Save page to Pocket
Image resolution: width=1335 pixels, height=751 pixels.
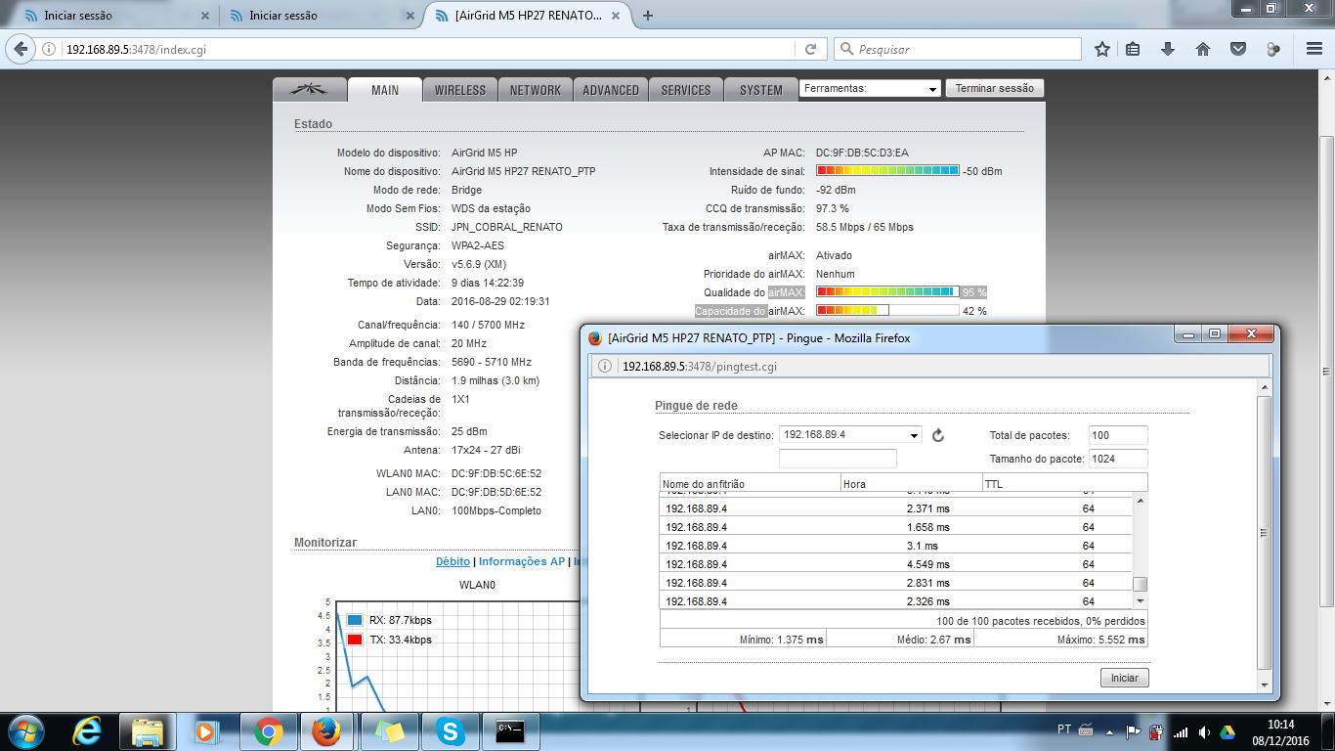(x=1237, y=49)
